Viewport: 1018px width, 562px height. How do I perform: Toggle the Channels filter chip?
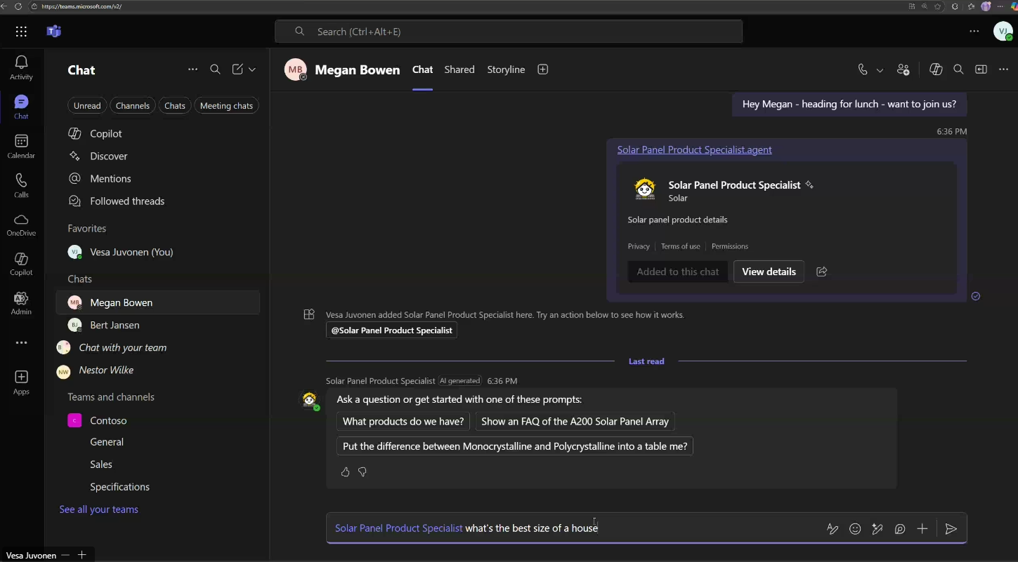pyautogui.click(x=133, y=106)
